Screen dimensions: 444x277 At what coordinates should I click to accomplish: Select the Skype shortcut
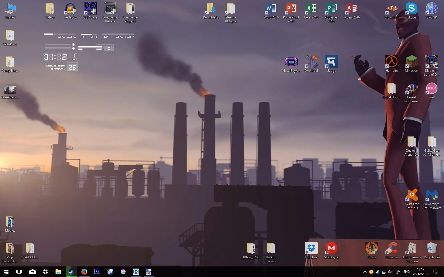pyautogui.click(x=411, y=11)
